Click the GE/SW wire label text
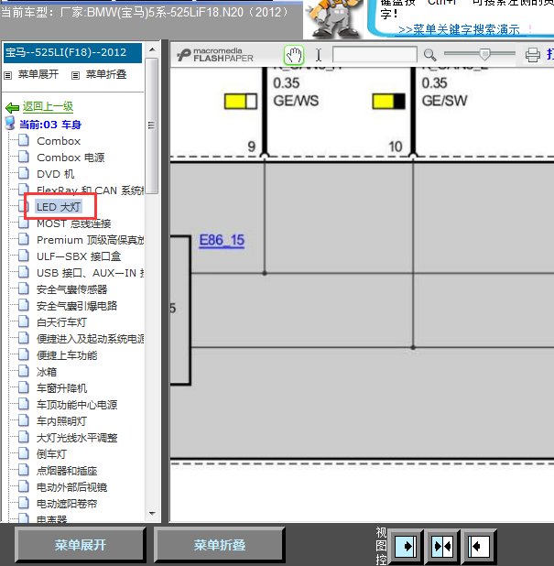Image resolution: width=554 pixels, height=566 pixels. click(445, 101)
